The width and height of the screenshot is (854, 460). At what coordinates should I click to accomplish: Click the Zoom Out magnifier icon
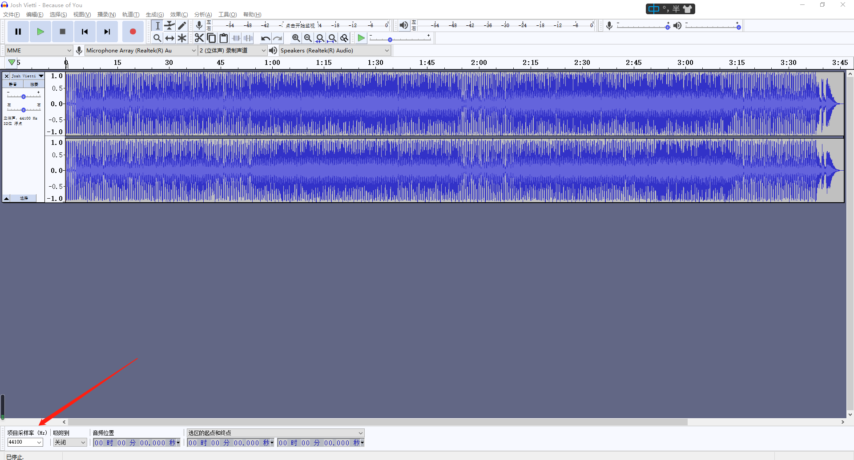[x=308, y=38]
